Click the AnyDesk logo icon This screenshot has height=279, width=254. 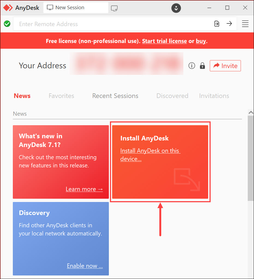point(8,8)
